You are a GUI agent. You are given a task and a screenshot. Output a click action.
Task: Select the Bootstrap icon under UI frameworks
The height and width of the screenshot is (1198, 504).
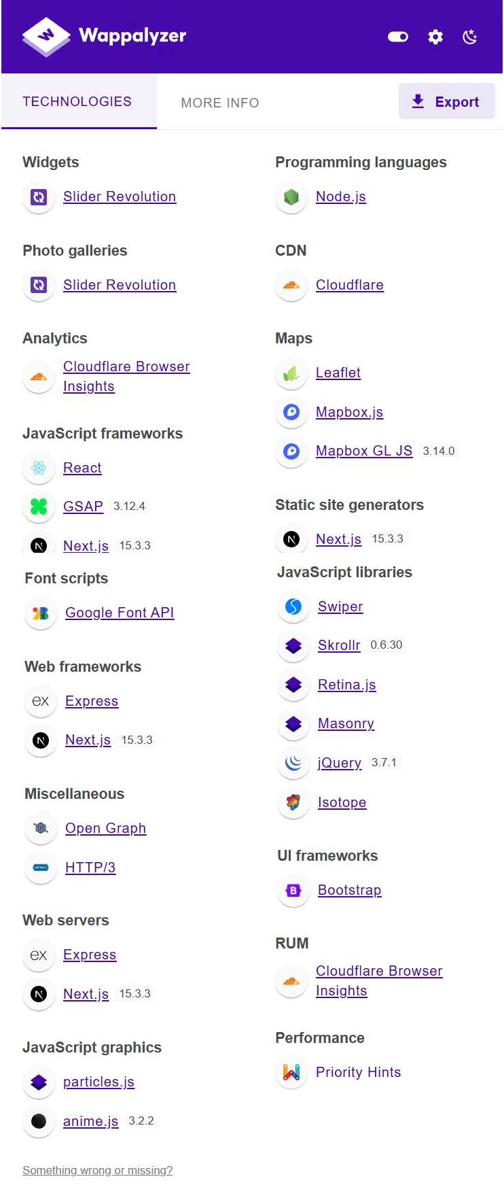tap(293, 891)
